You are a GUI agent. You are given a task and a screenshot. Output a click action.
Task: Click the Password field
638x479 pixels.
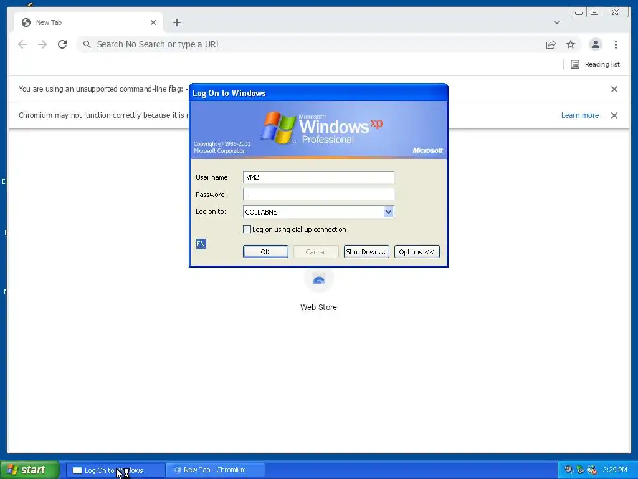click(318, 195)
